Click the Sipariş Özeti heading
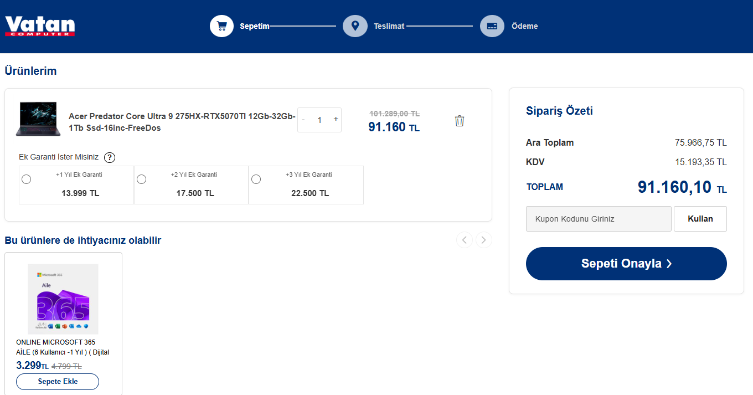753x395 pixels. coord(559,111)
